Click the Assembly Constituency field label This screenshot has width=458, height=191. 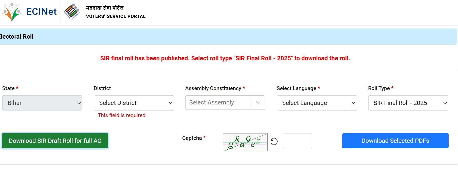point(213,88)
